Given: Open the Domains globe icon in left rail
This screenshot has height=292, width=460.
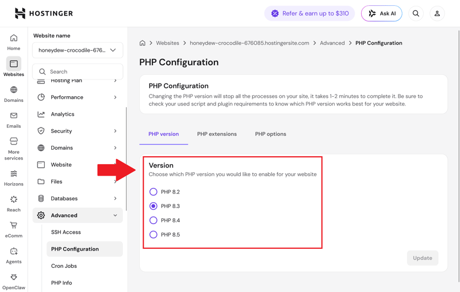Looking at the screenshot, I should pos(13,90).
